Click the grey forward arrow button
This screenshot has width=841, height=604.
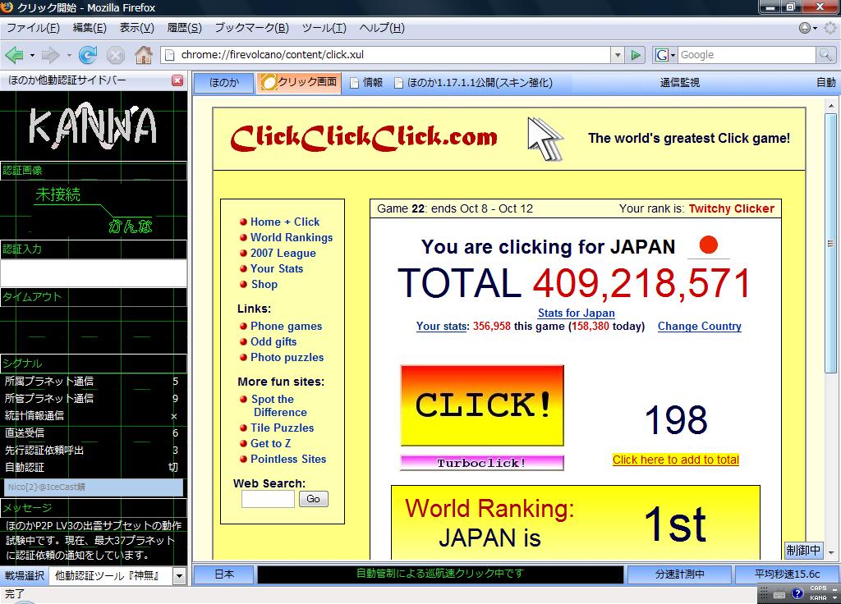[x=50, y=55]
